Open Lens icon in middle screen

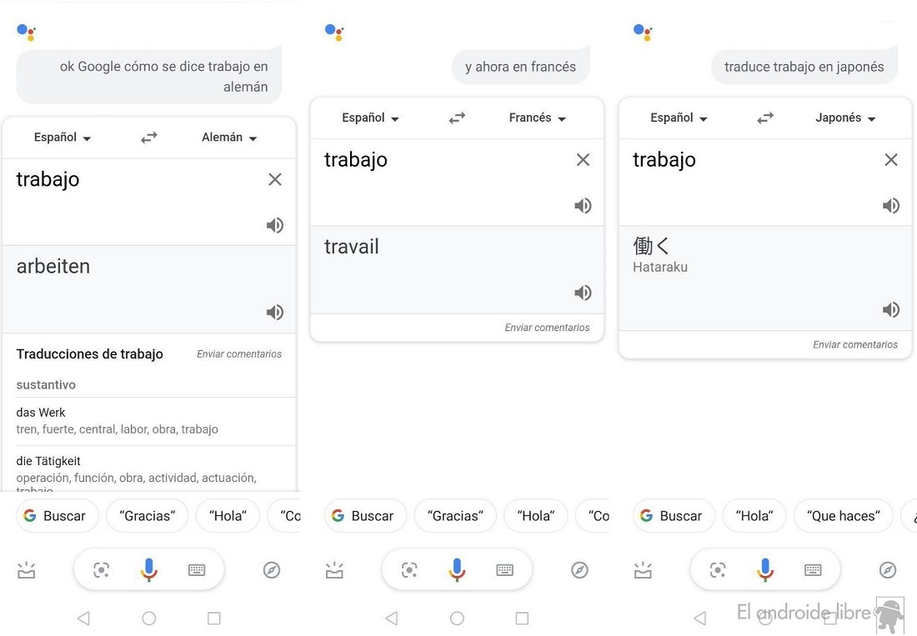tap(409, 570)
